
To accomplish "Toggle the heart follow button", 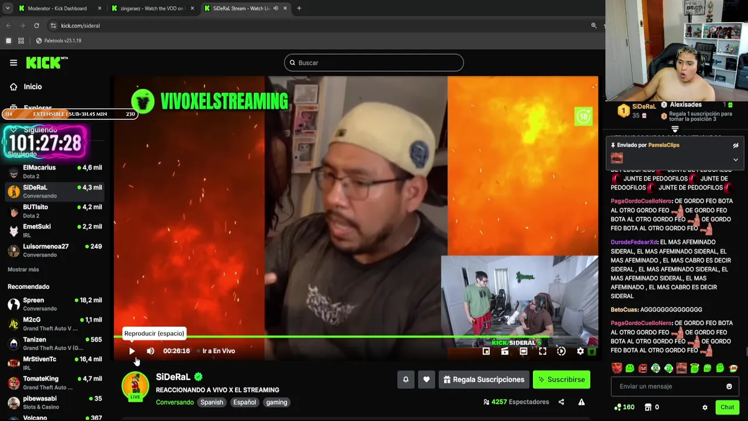I will 427,379.
